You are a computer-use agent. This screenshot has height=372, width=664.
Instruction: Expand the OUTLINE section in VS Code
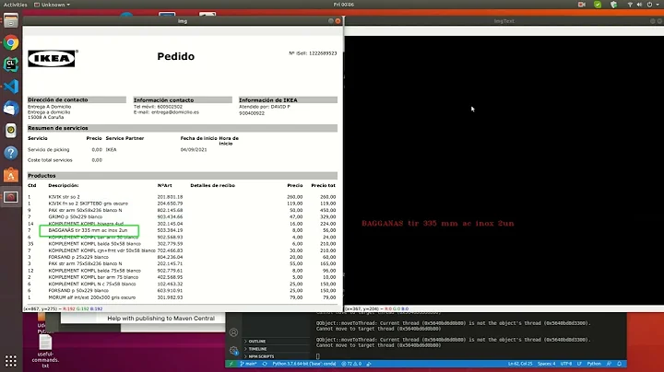[257, 341]
